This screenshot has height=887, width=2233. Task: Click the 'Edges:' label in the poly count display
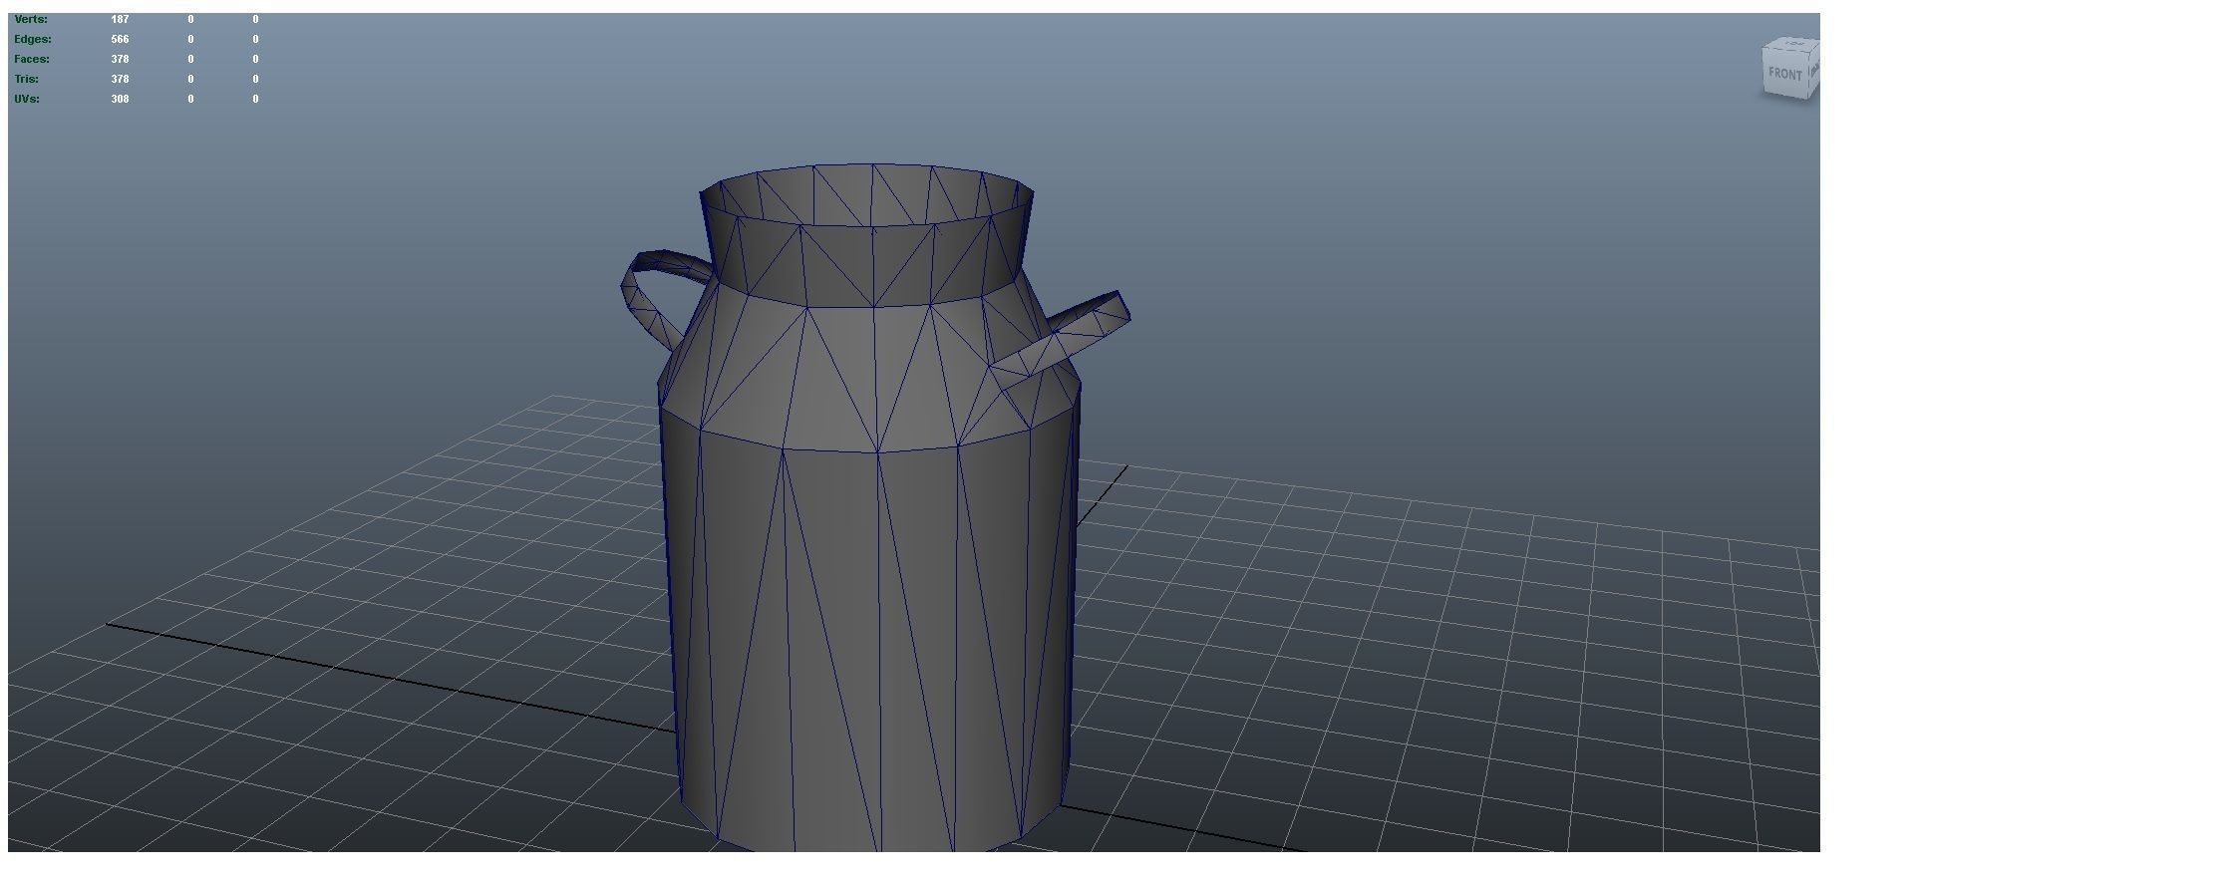point(33,39)
